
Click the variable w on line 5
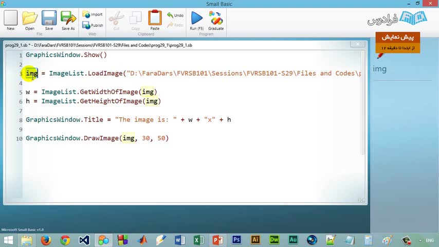tap(28, 92)
